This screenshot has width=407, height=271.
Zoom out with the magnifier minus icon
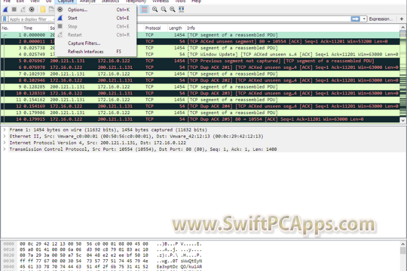164,10
